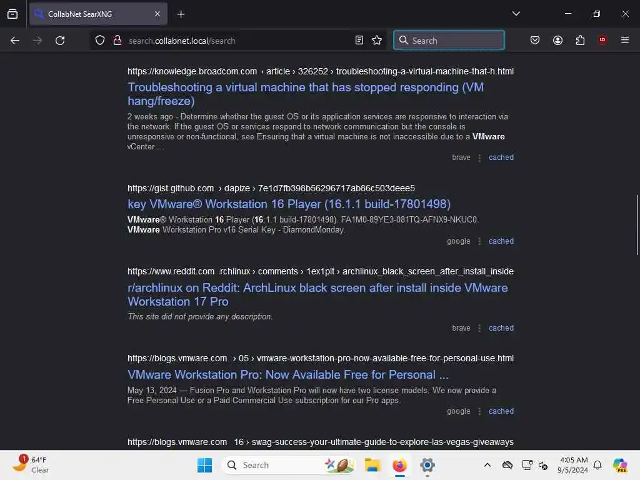Screen dimensions: 640x480
Task: Open Settings gear app on taskbar
Action: pos(427,465)
